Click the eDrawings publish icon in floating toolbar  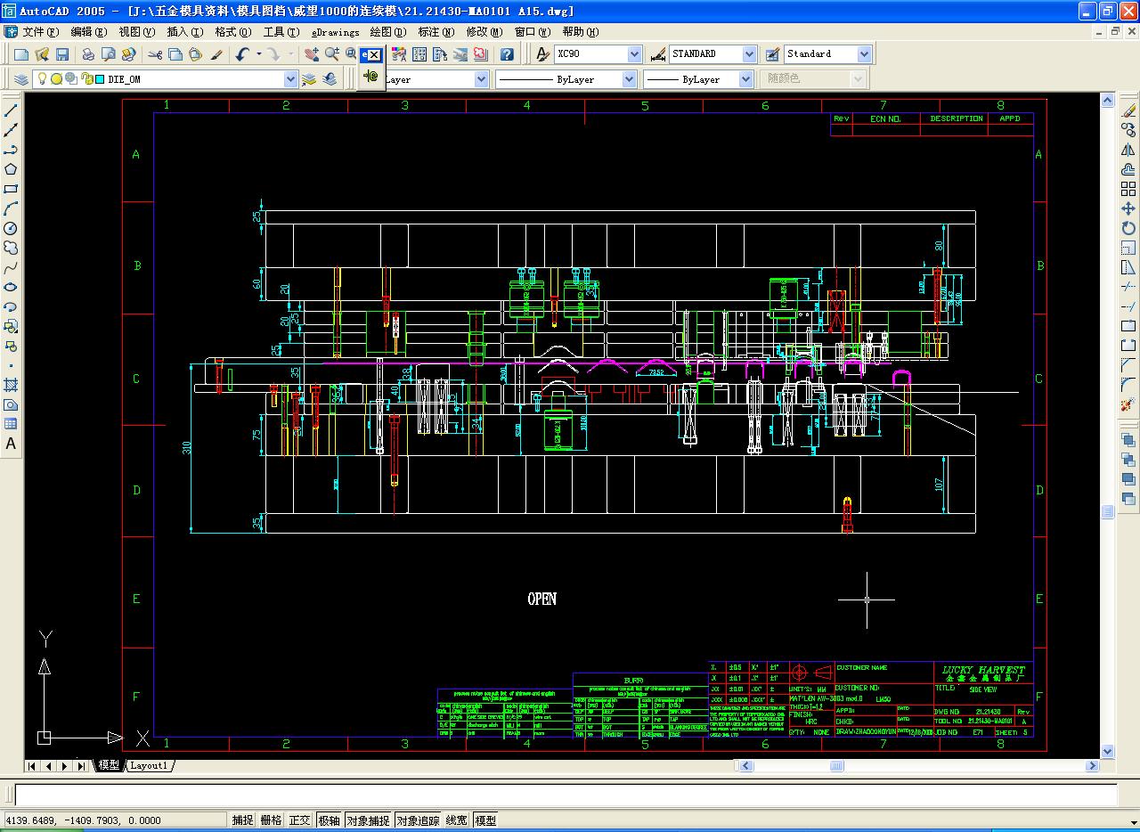pos(371,77)
